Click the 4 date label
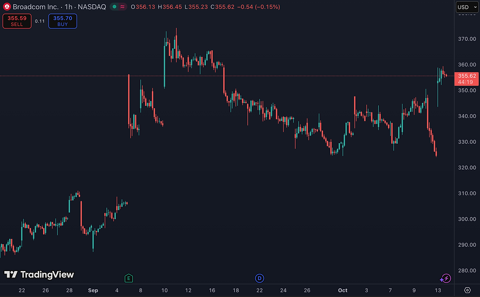The image size is (480, 297). (x=117, y=290)
